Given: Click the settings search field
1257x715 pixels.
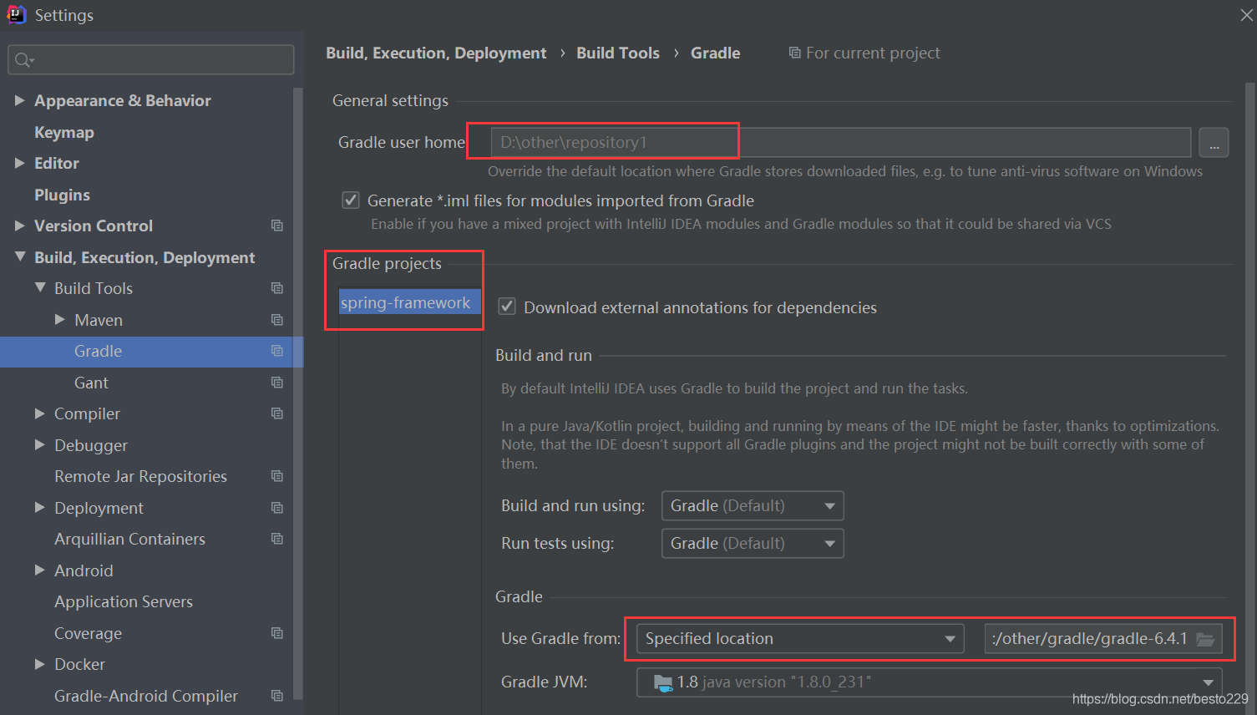Looking at the screenshot, I should (x=151, y=60).
